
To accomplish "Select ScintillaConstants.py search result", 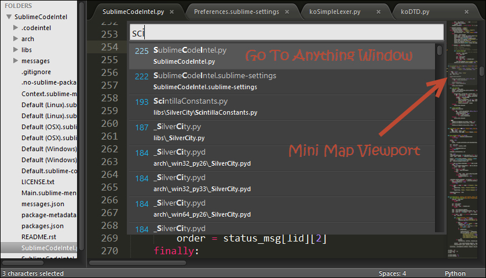I will (282, 107).
